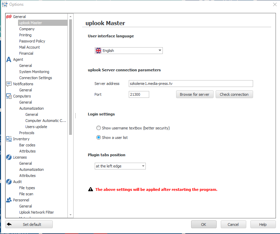Open Bar codes under Inventory

click(27, 145)
